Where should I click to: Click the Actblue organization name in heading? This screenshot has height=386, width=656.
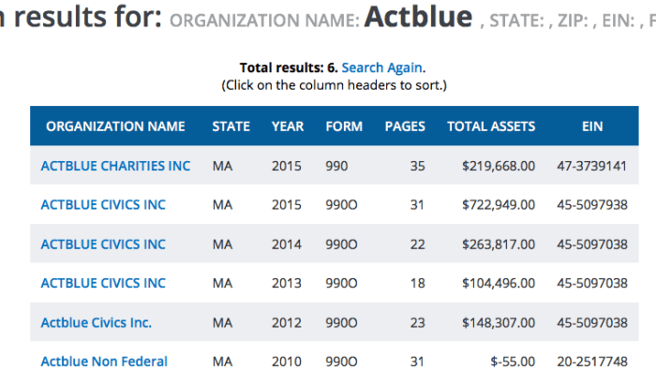coord(418,18)
